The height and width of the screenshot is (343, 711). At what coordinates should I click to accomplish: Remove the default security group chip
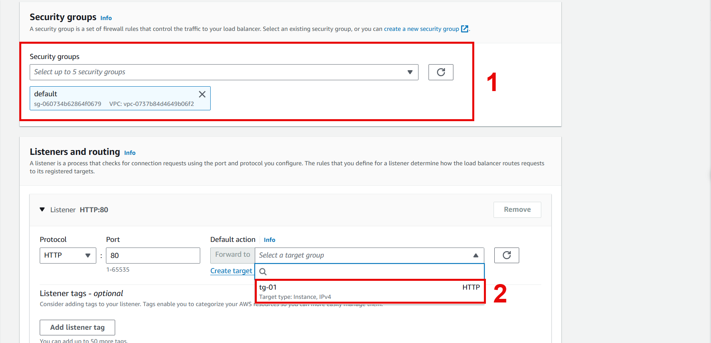(202, 94)
